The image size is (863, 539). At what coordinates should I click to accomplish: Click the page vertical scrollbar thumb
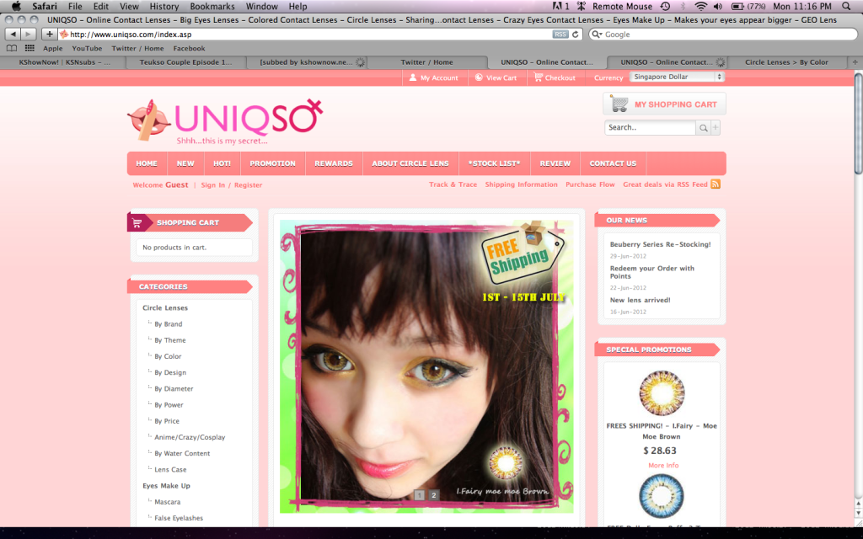click(858, 124)
